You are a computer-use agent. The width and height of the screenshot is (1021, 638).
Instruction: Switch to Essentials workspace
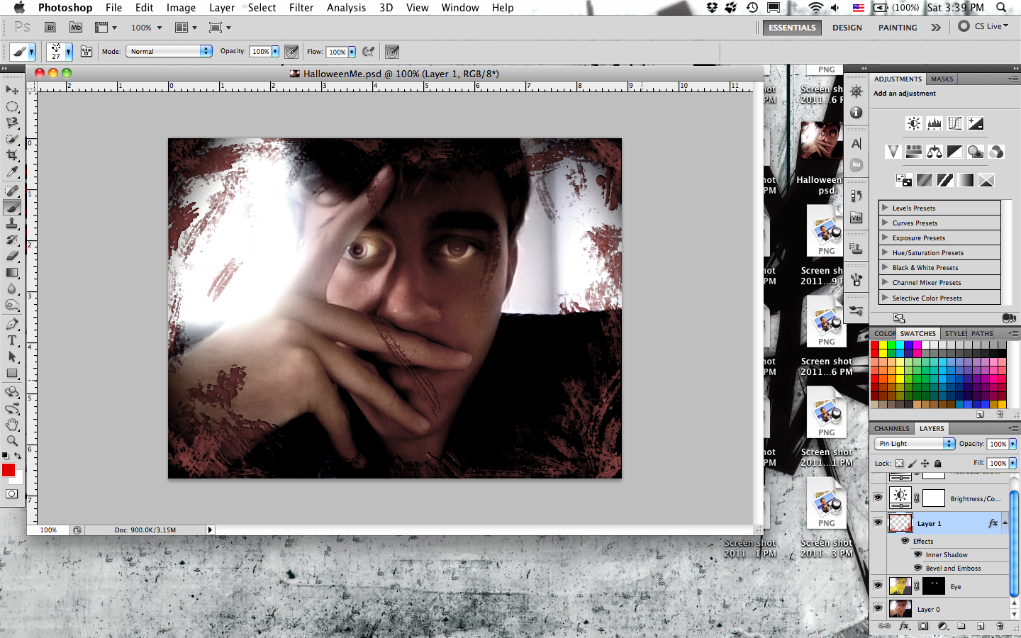[792, 28]
